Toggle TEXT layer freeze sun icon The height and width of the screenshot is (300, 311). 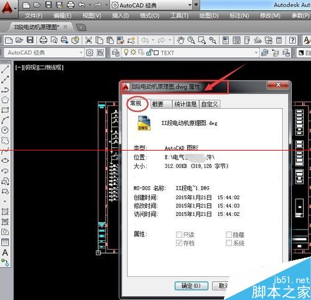coord(133,52)
